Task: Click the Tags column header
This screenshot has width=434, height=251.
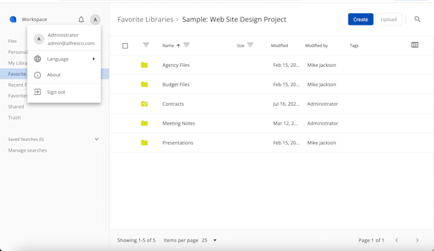Action: click(354, 46)
